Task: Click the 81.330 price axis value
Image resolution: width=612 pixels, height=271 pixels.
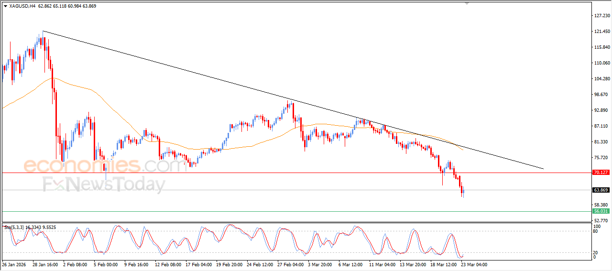Action: (601, 142)
